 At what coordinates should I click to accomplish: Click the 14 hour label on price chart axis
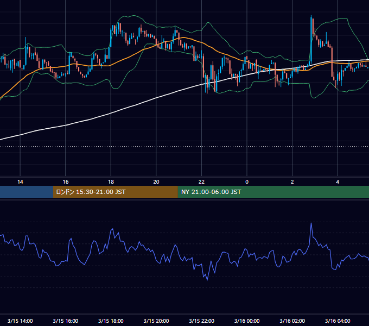coord(20,182)
